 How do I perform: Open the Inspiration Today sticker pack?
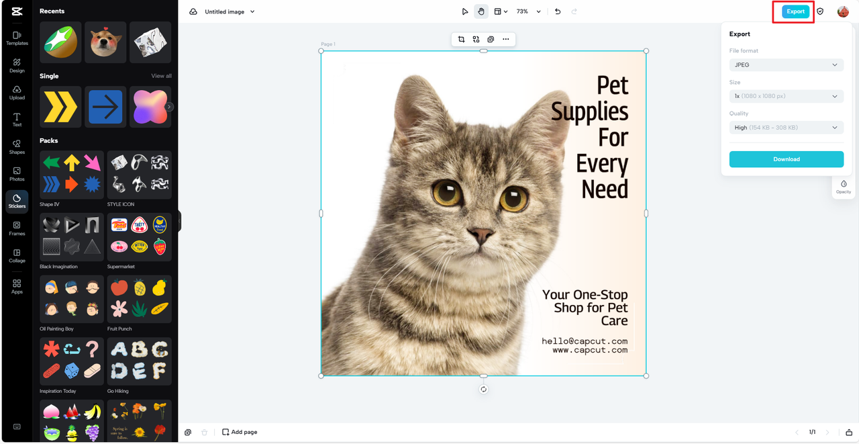click(72, 361)
